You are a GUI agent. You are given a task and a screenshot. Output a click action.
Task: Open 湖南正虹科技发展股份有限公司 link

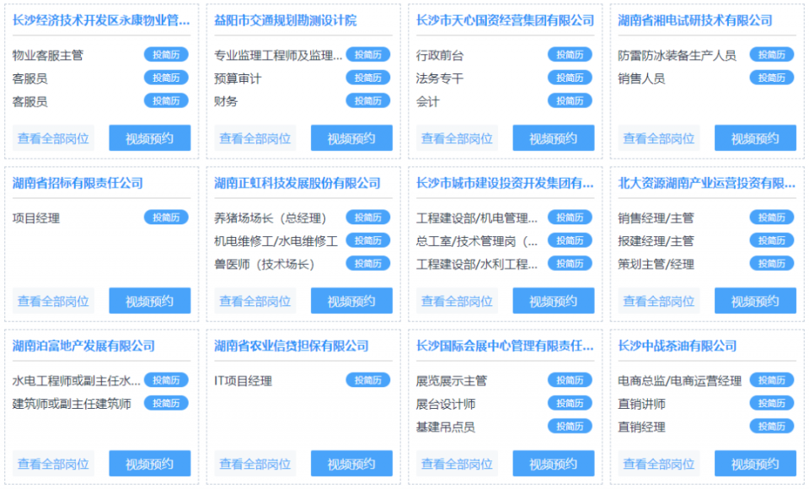(297, 183)
